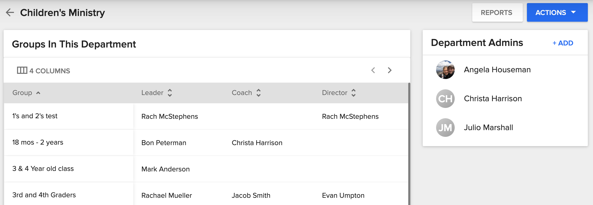Go to next table page chevron
This screenshot has height=205, width=593.
[390, 70]
